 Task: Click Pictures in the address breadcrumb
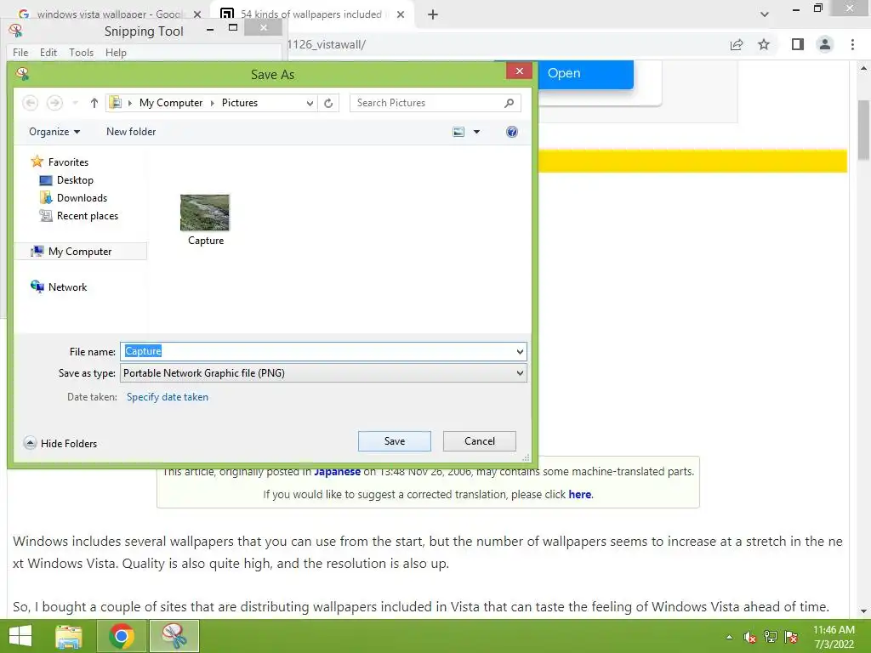(x=239, y=103)
